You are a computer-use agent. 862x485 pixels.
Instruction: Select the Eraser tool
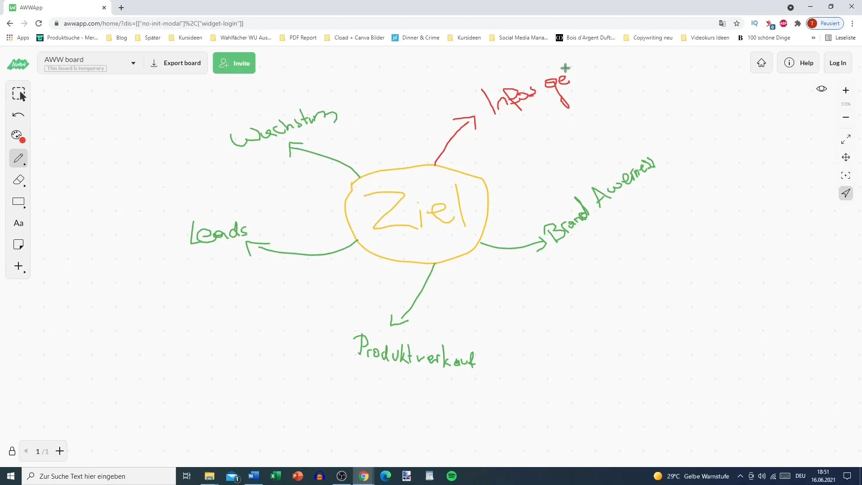point(18,180)
